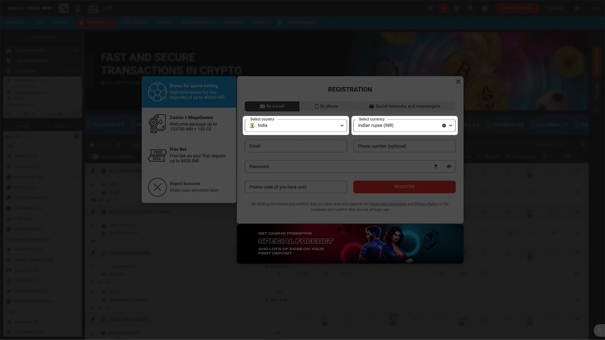Viewport: 605px width, 340px height.
Task: Click the Email input field
Action: tap(296, 146)
